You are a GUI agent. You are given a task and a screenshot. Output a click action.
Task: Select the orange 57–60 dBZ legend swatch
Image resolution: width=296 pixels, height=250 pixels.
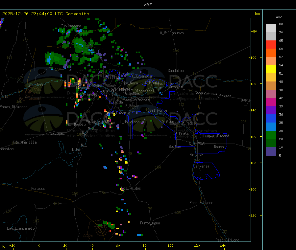(x=271, y=53)
